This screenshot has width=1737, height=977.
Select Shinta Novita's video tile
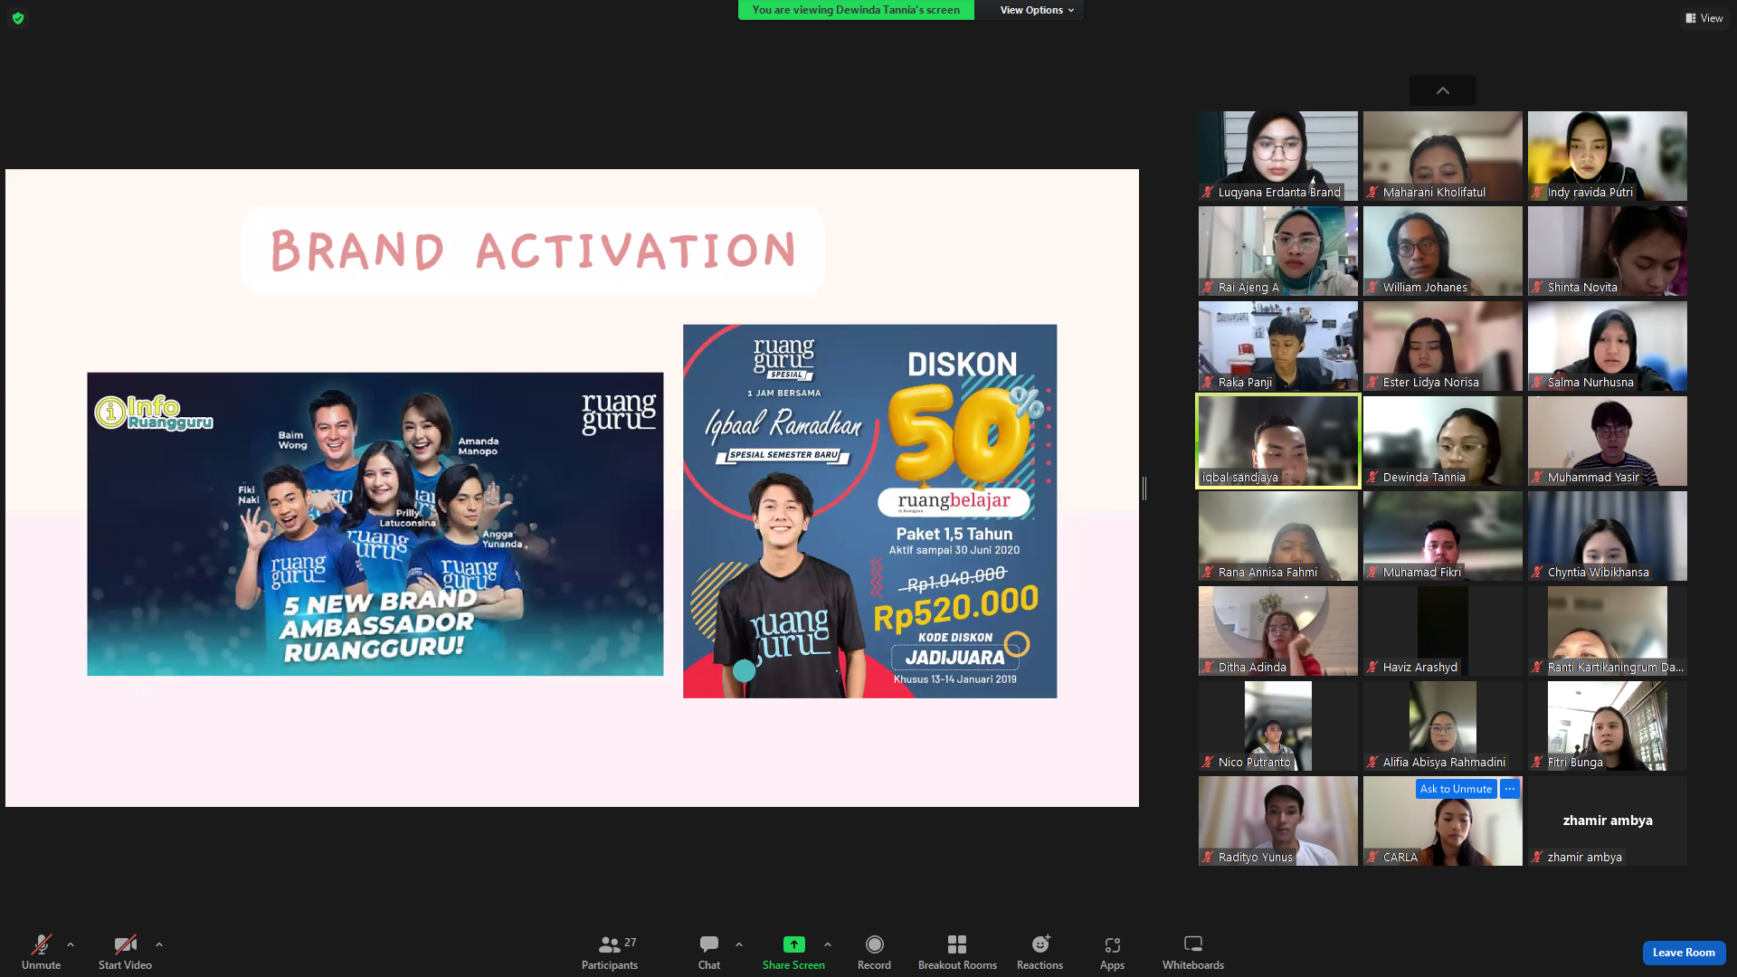tap(1608, 251)
